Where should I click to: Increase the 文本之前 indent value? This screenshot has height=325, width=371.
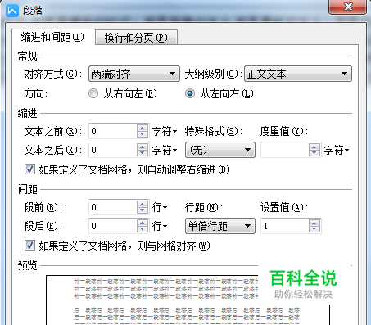click(x=143, y=128)
